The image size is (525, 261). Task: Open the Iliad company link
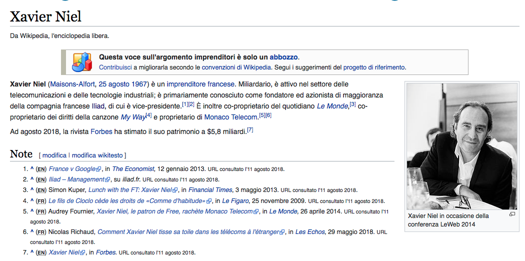tap(98, 106)
